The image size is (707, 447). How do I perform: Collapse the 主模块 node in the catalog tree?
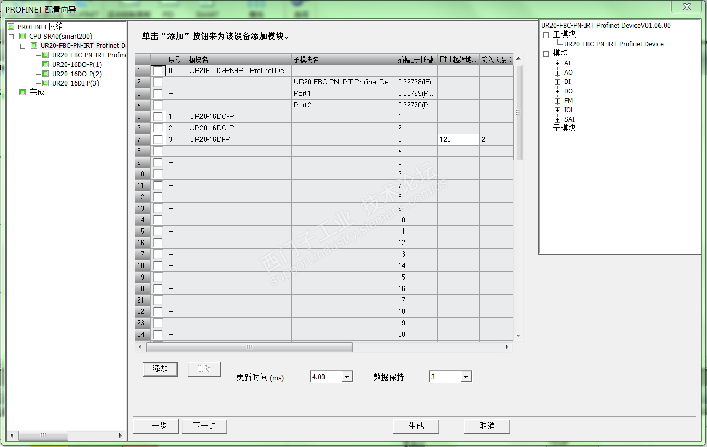click(x=546, y=34)
